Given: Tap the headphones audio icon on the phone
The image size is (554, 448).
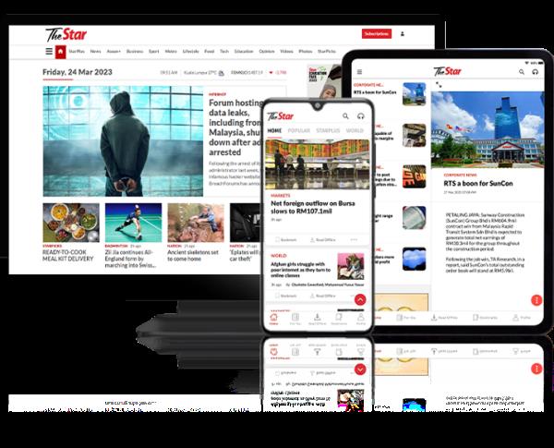Looking at the screenshot, I should [x=361, y=116].
